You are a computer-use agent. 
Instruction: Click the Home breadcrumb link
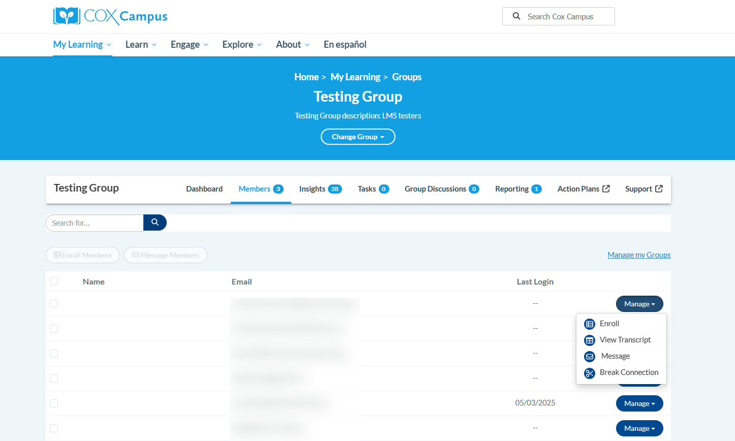click(x=307, y=77)
